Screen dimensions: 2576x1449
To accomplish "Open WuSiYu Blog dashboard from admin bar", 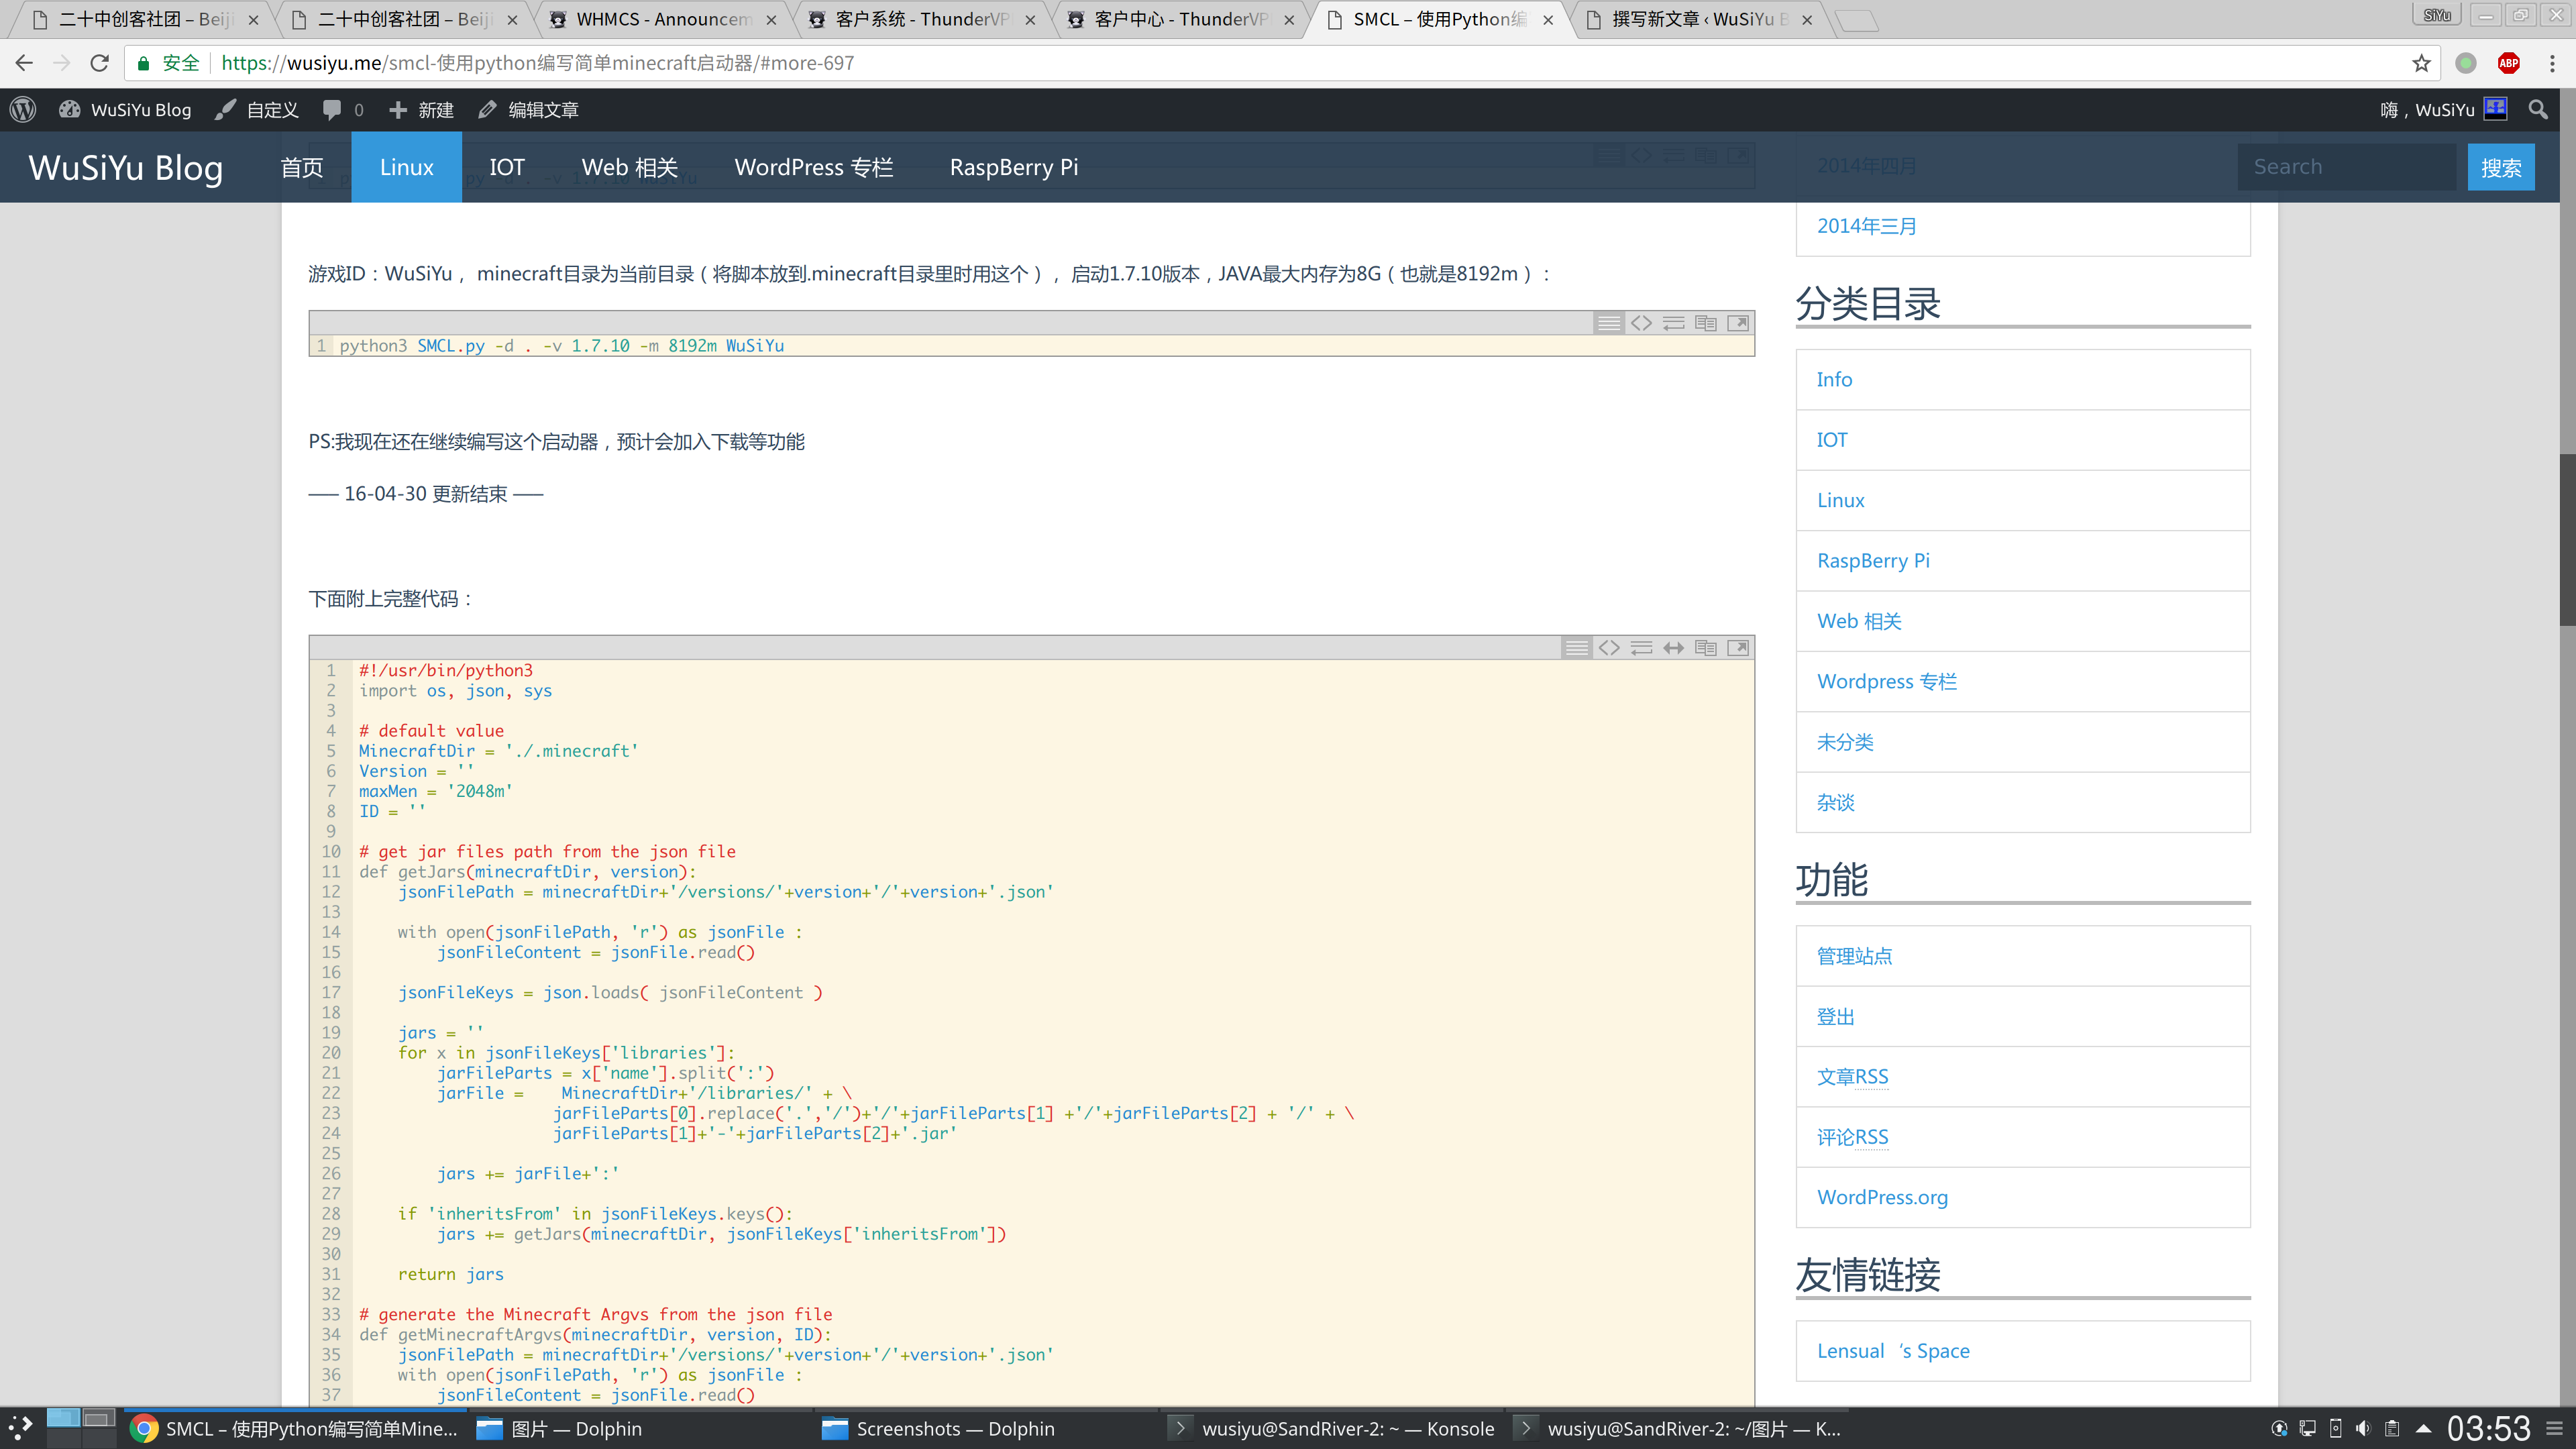I will (125, 110).
